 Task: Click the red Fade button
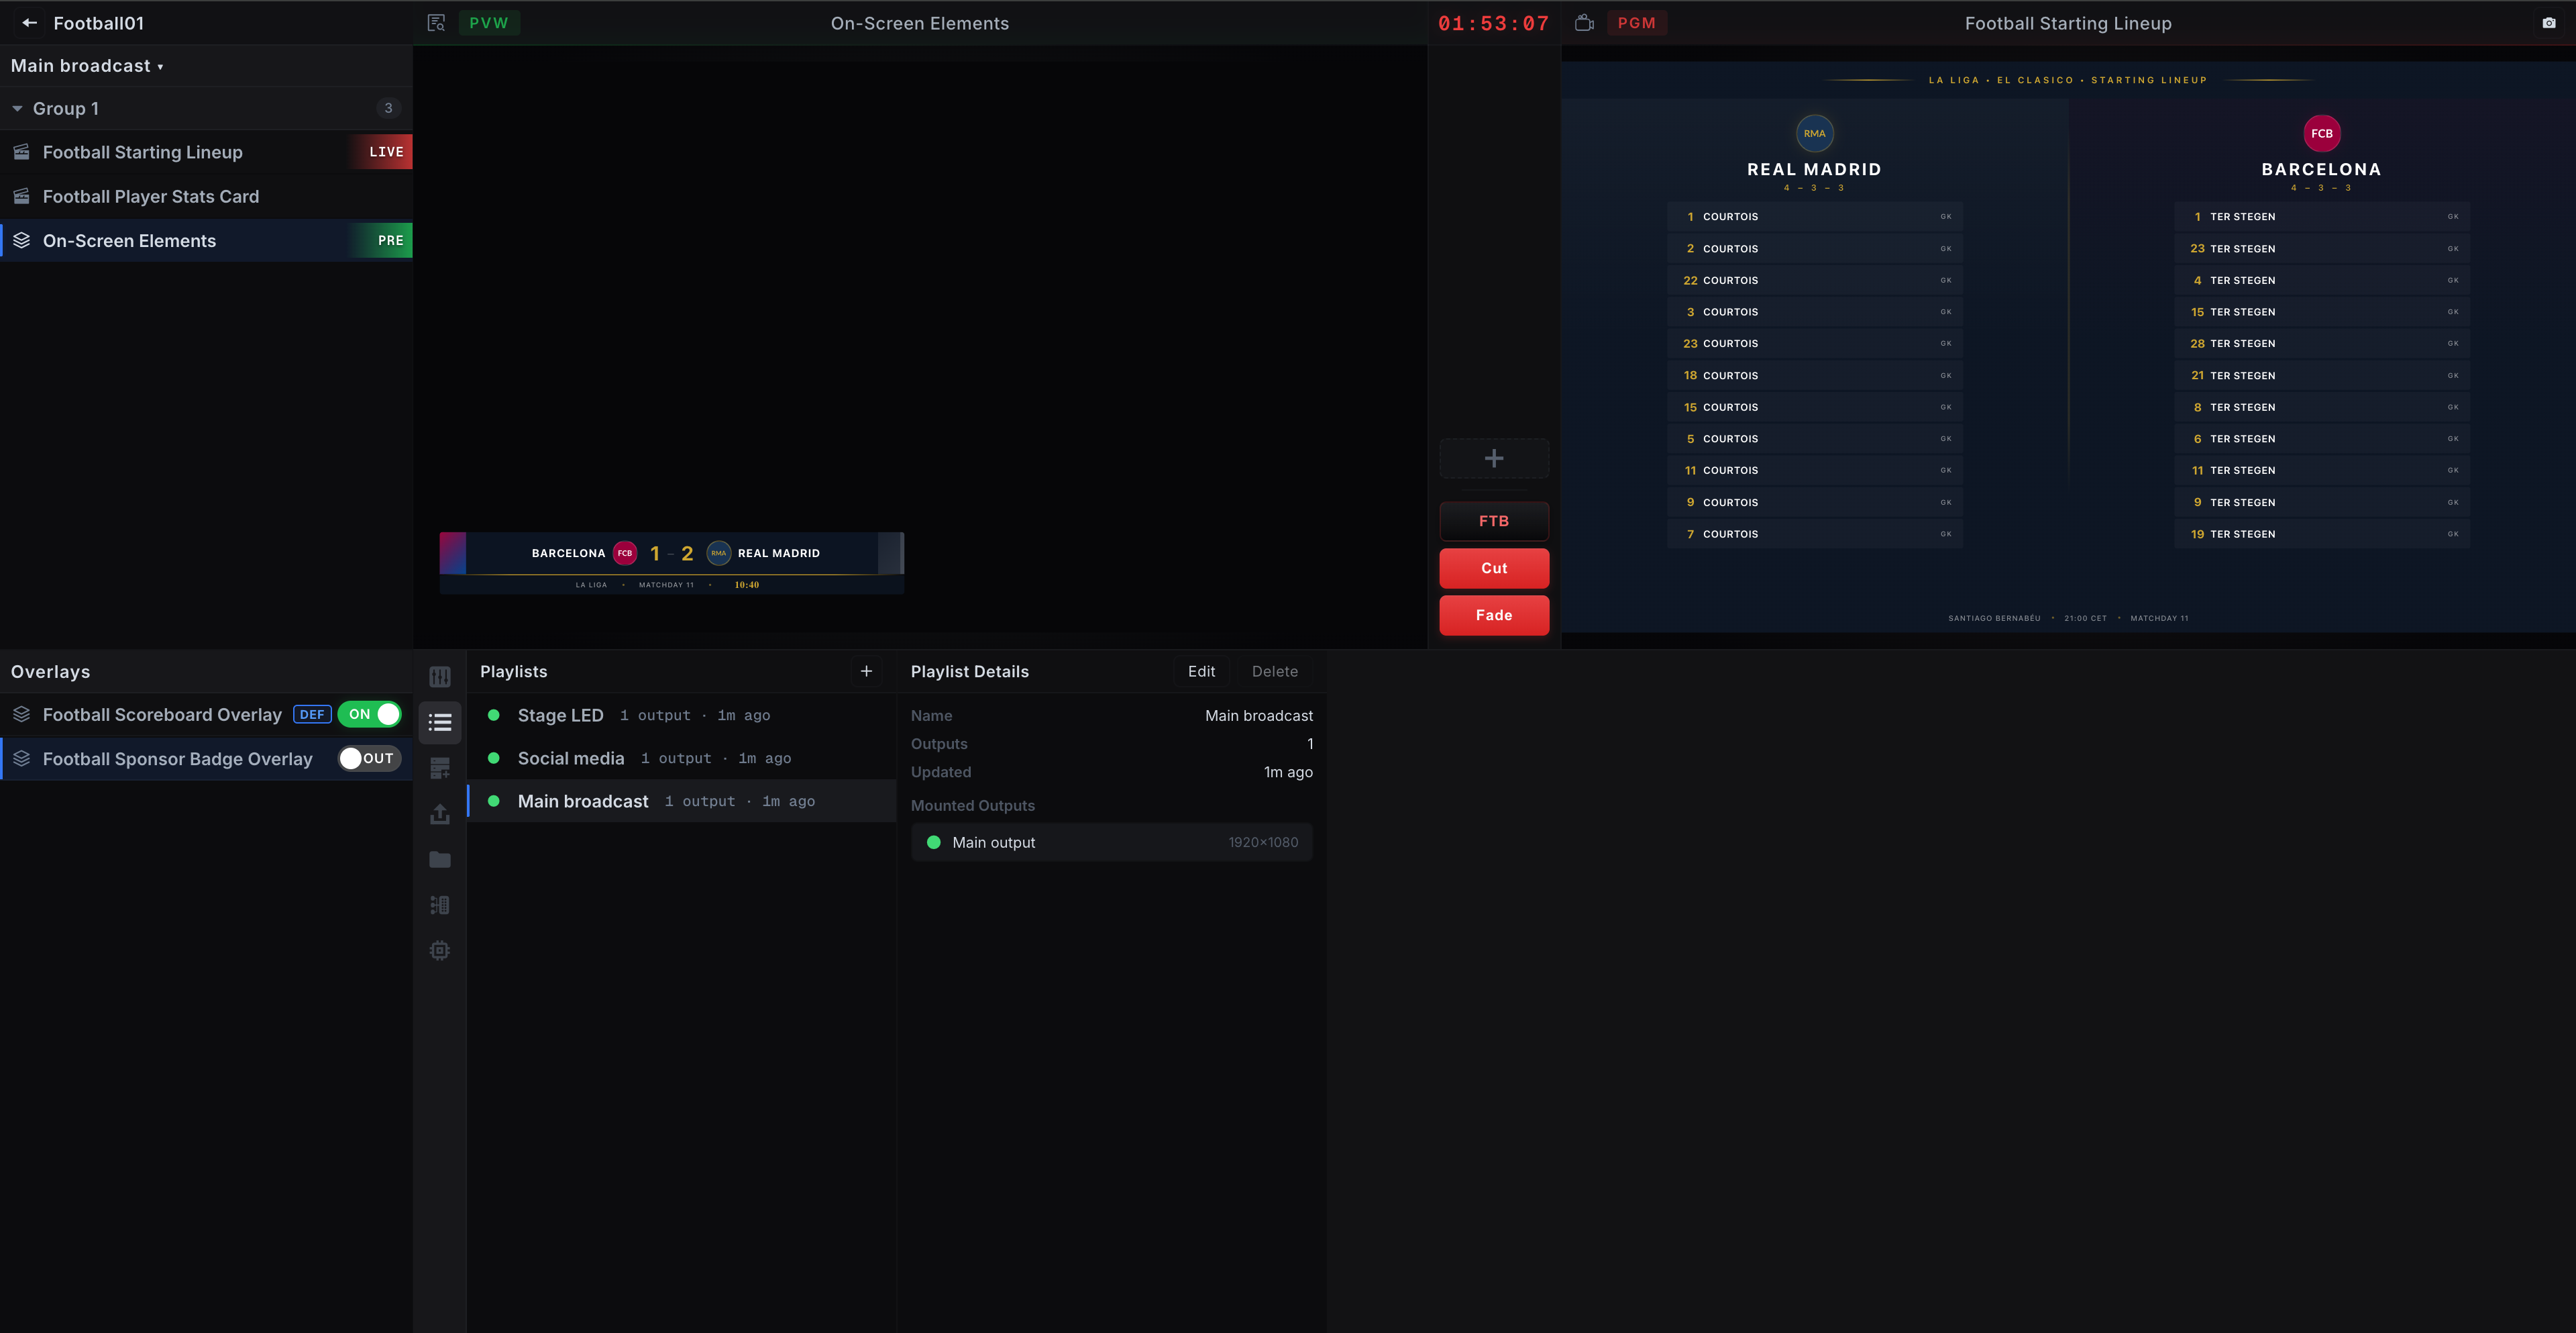click(x=1494, y=615)
